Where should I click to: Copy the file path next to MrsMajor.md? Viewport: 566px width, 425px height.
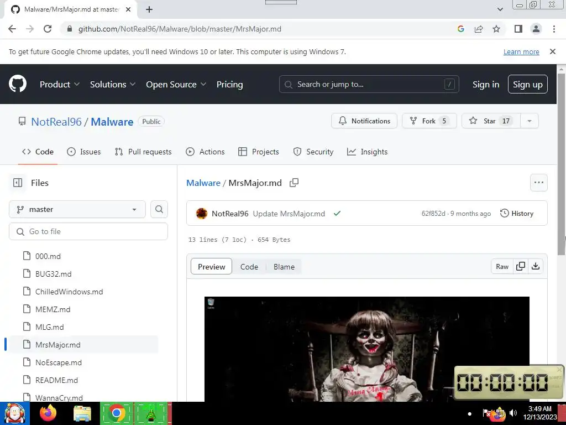point(294,183)
